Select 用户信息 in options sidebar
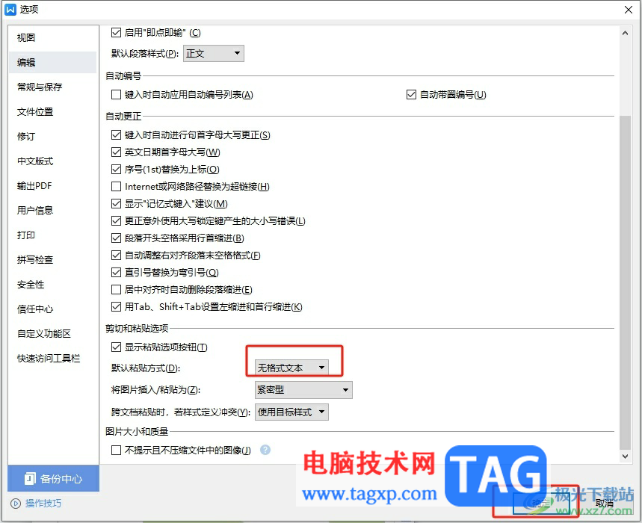Screen dimensions: 642x523 pyautogui.click(x=53, y=210)
